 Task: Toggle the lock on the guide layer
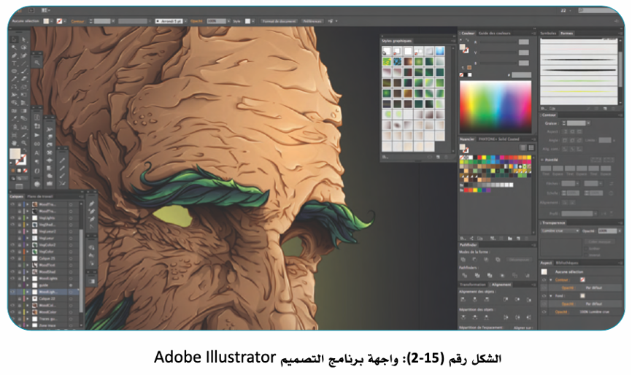pyautogui.click(x=20, y=285)
